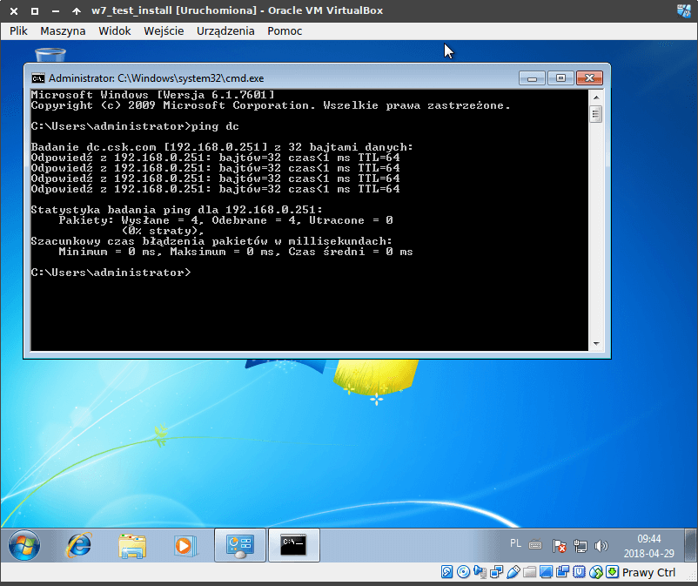Click the Show Desktop strip beside the clock

click(x=691, y=545)
